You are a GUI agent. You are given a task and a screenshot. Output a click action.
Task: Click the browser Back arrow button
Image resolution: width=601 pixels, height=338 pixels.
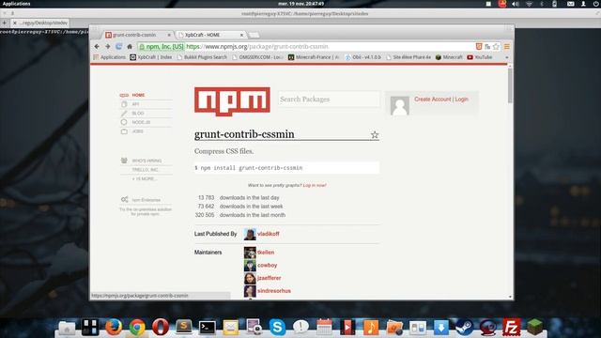(97, 46)
